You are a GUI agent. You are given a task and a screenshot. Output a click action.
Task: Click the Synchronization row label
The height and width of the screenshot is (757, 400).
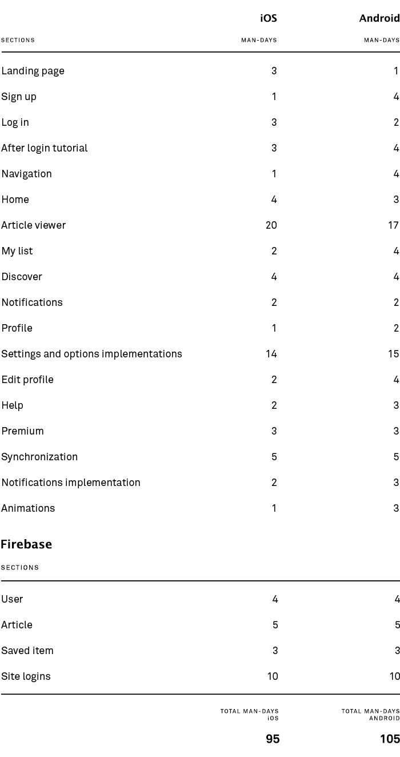(x=39, y=457)
